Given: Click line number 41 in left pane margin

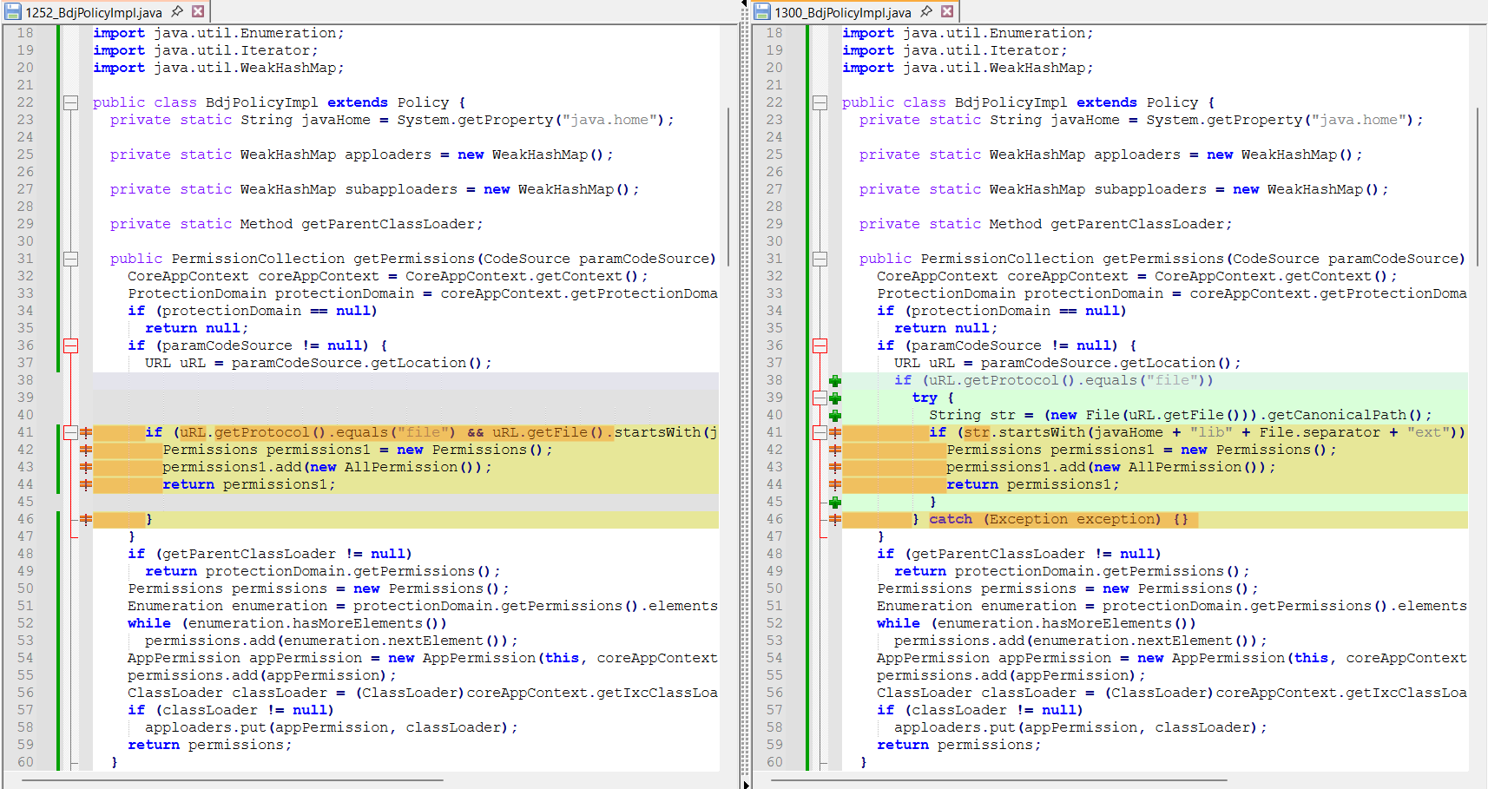Looking at the screenshot, I should 26,432.
